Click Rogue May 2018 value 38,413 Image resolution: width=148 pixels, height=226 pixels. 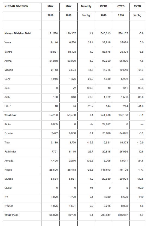coord(71,170)
